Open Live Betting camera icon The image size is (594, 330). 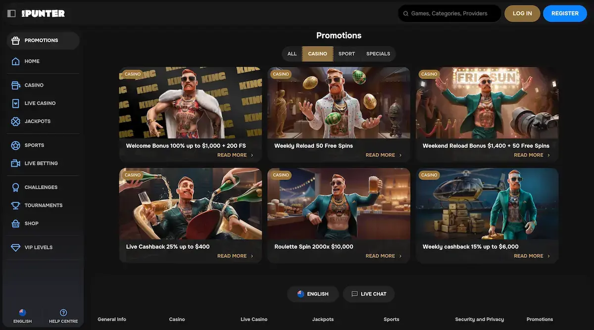point(15,163)
